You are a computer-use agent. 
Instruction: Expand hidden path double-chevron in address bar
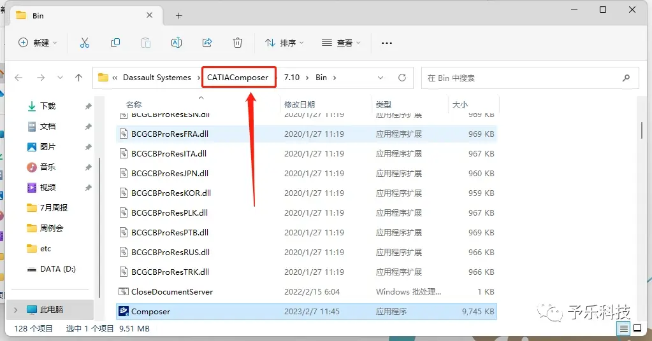(x=115, y=78)
